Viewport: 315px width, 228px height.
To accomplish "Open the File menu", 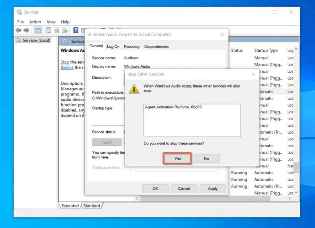I will (x=21, y=22).
